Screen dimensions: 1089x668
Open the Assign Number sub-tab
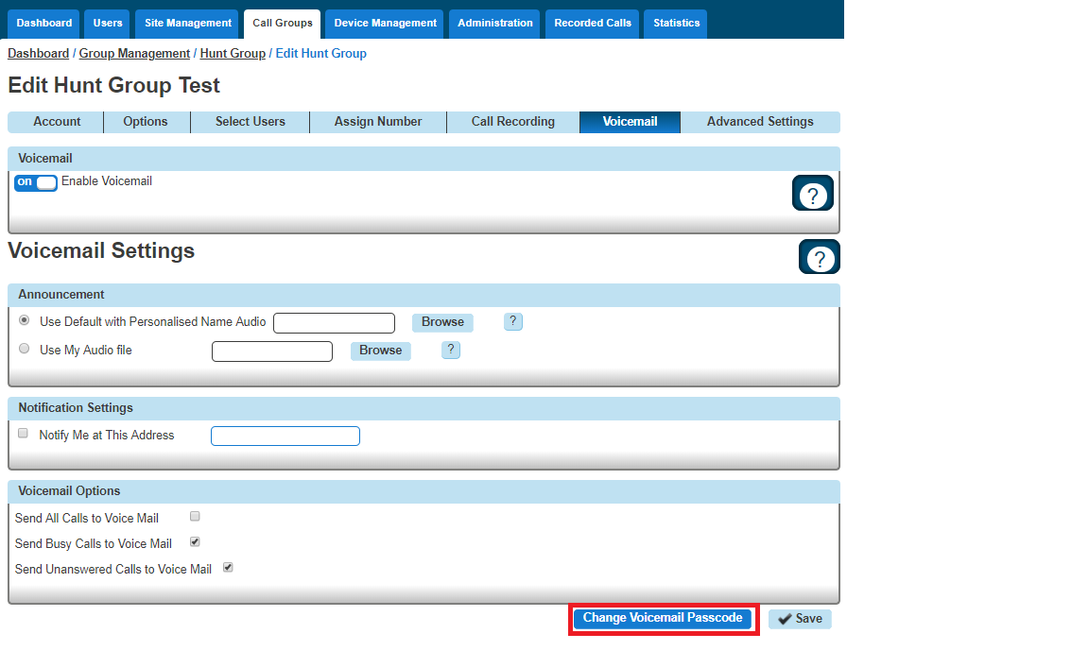[x=378, y=122]
